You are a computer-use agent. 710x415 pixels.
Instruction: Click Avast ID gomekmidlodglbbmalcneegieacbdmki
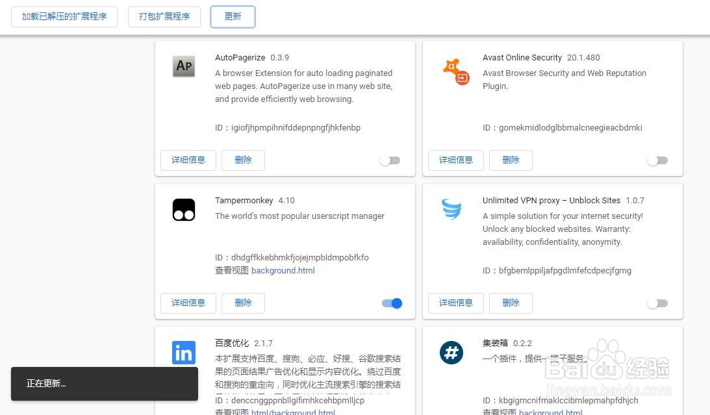click(563, 128)
